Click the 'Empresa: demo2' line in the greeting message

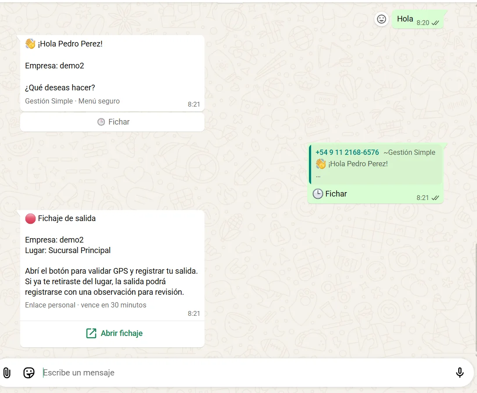tap(54, 66)
